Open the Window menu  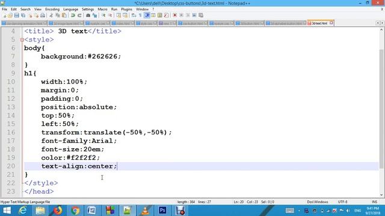[x=142, y=10]
